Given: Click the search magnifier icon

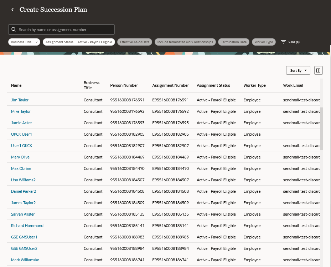Looking at the screenshot, I should point(14,29).
